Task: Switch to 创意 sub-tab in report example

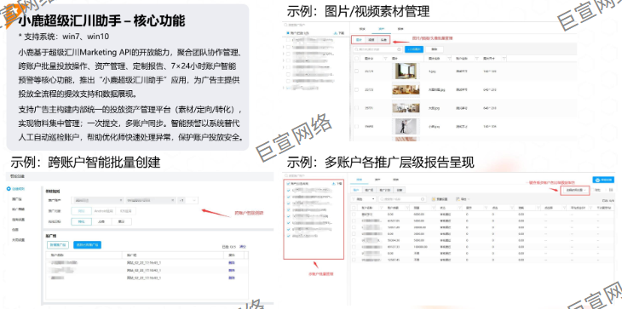Action: point(400,190)
